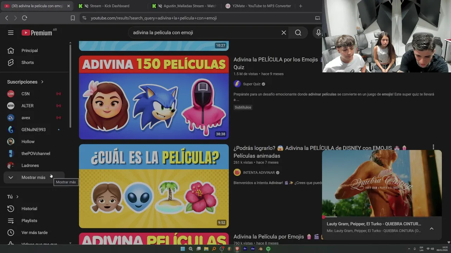451x253 pixels.
Task: Click the YouTube Premium logo
Action: pos(37,33)
